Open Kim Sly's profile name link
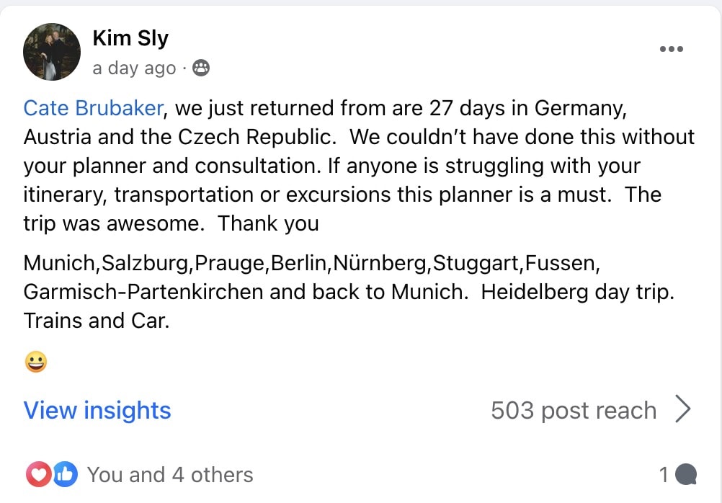Image resolution: width=722 pixels, height=503 pixels. [x=130, y=38]
